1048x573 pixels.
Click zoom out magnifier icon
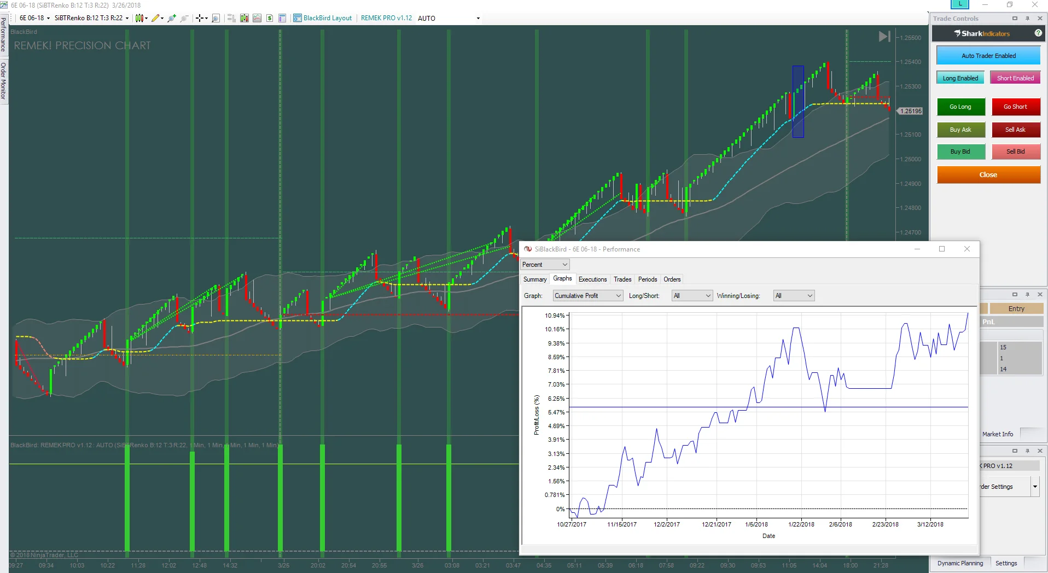pos(184,18)
